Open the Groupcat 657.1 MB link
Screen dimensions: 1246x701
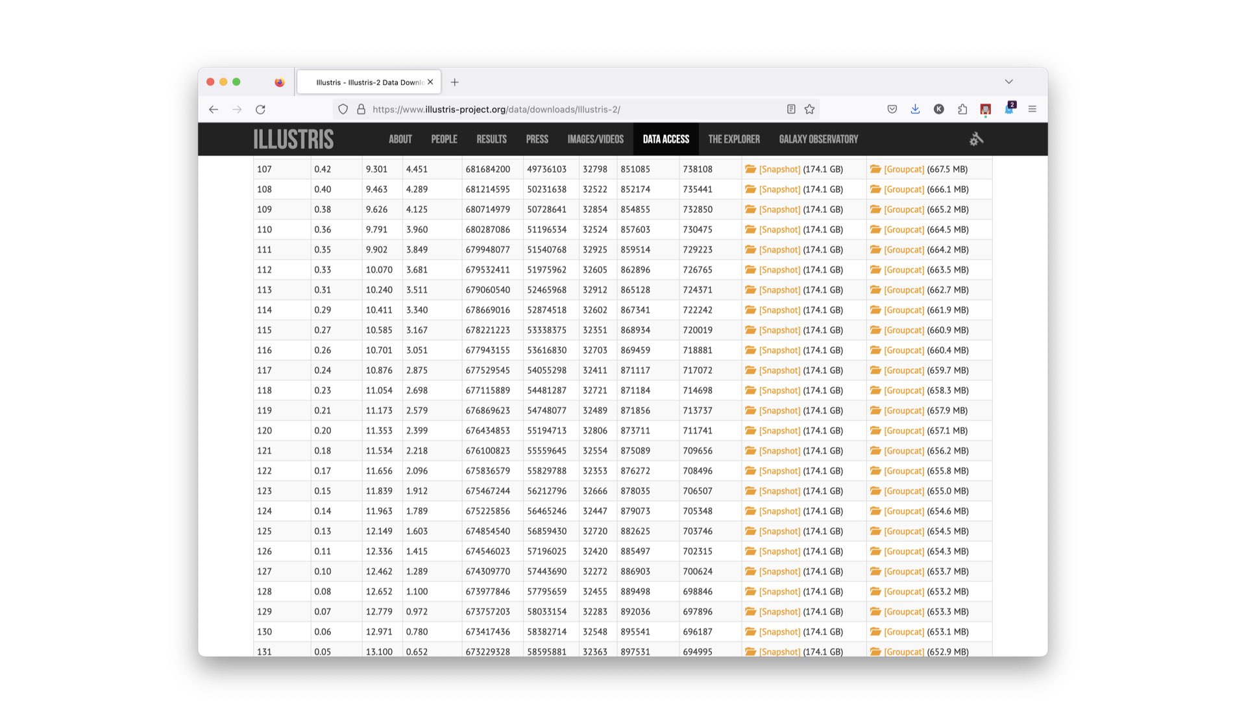[903, 431]
